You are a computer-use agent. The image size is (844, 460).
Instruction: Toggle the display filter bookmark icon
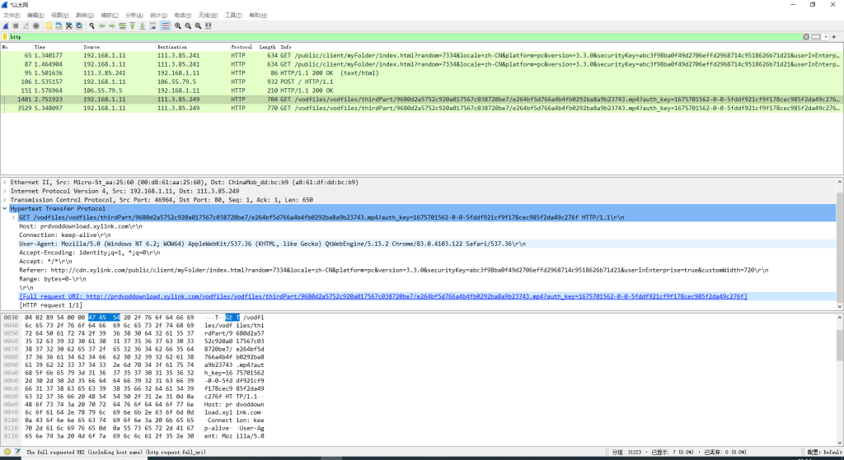5,37
